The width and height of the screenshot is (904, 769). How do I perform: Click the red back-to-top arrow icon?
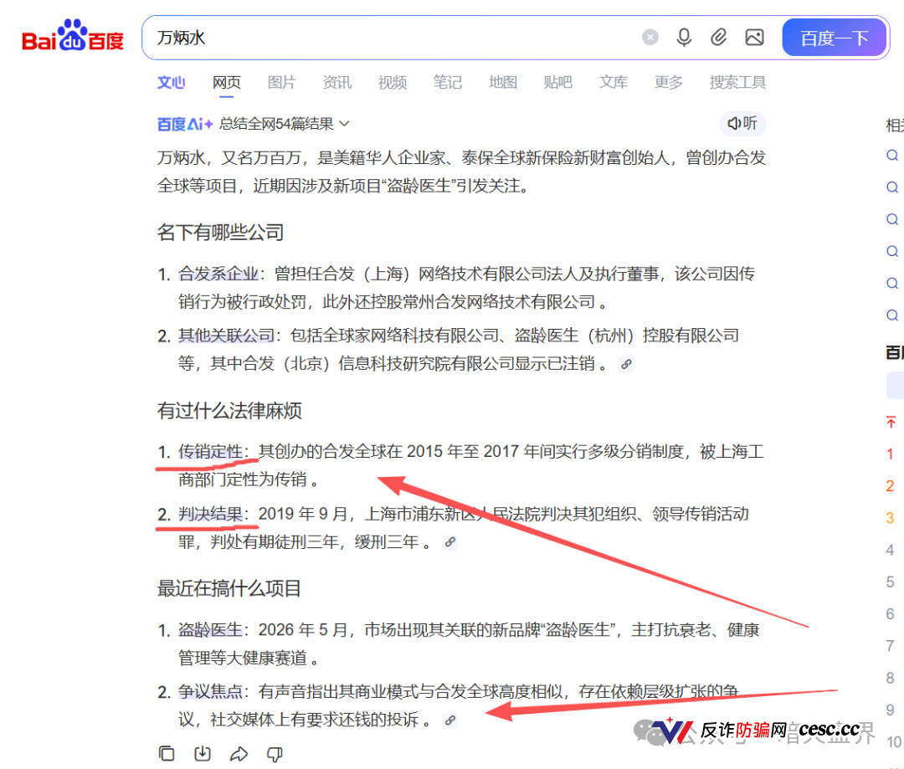(x=891, y=422)
